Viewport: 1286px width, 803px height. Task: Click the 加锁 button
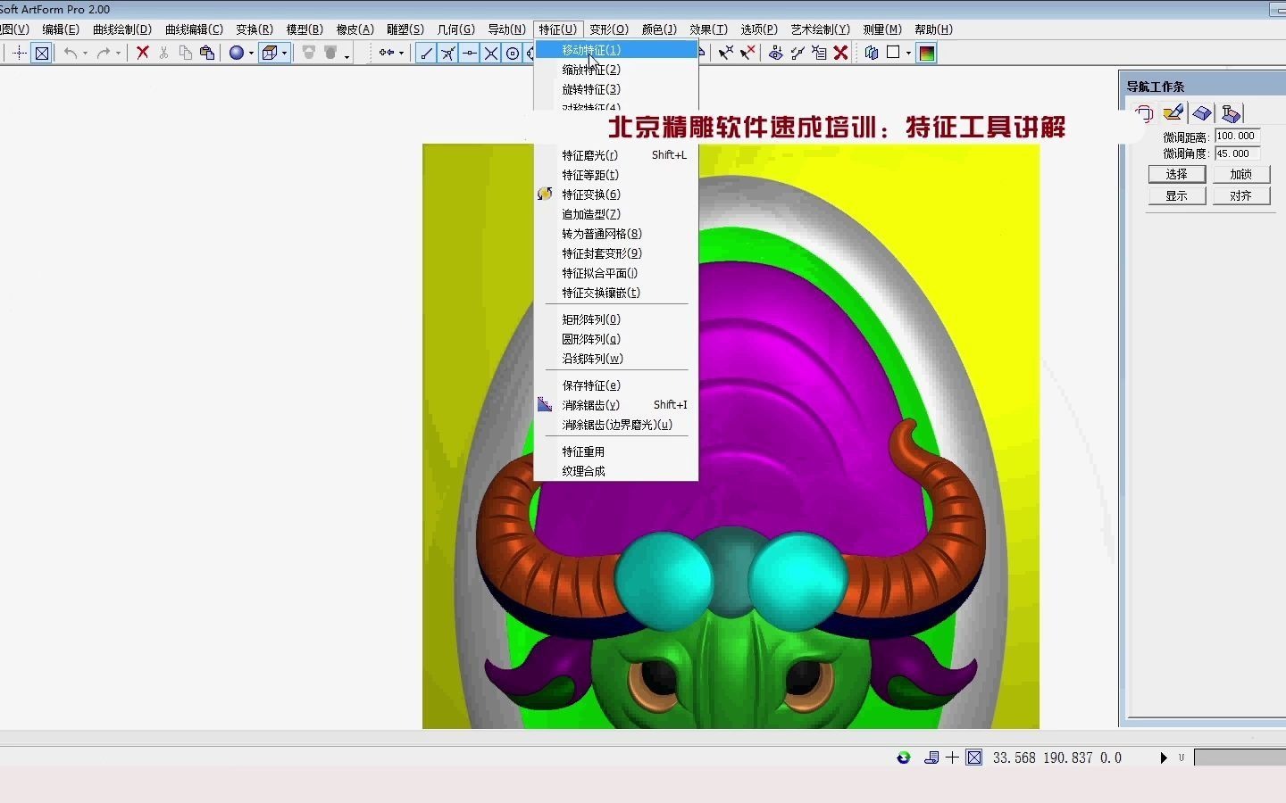point(1241,174)
